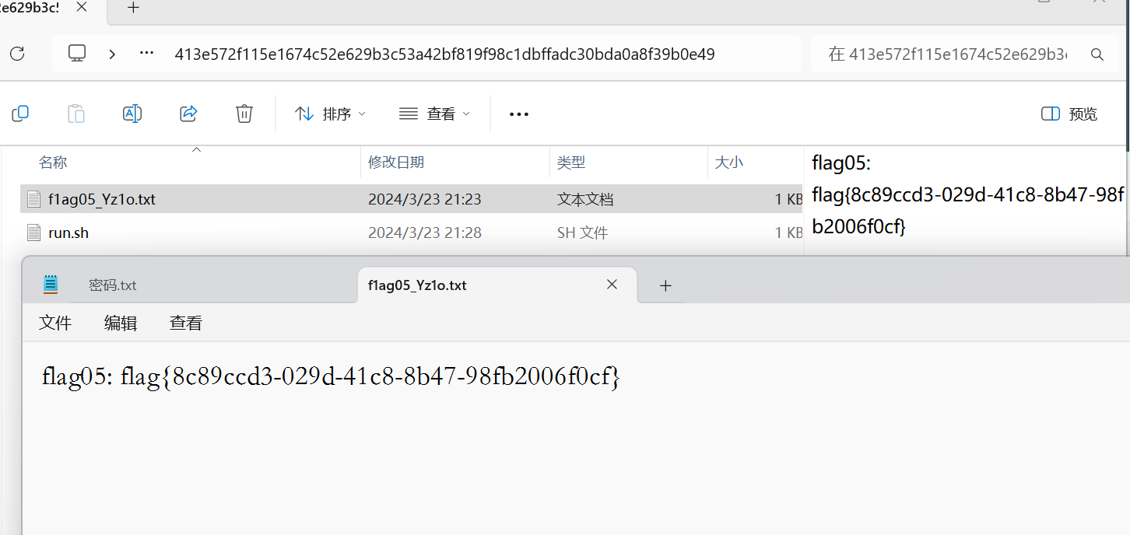The image size is (1130, 535).
Task: Click the file icon of run.sh
Action: (x=33, y=233)
